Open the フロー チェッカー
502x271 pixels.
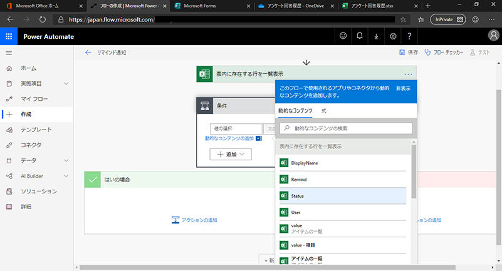444,53
